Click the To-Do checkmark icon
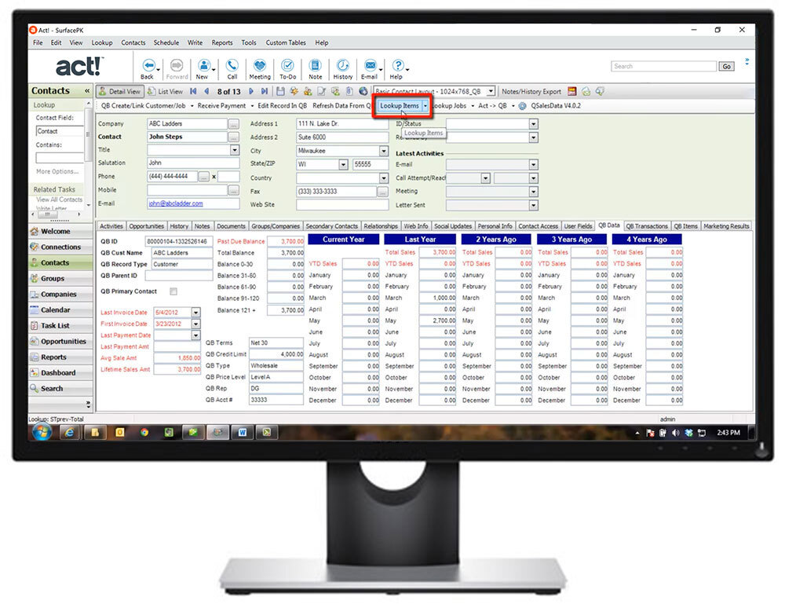This screenshot has width=785, height=604. point(287,65)
